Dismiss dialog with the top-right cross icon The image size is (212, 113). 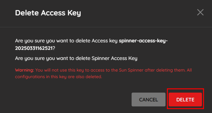point(200,13)
